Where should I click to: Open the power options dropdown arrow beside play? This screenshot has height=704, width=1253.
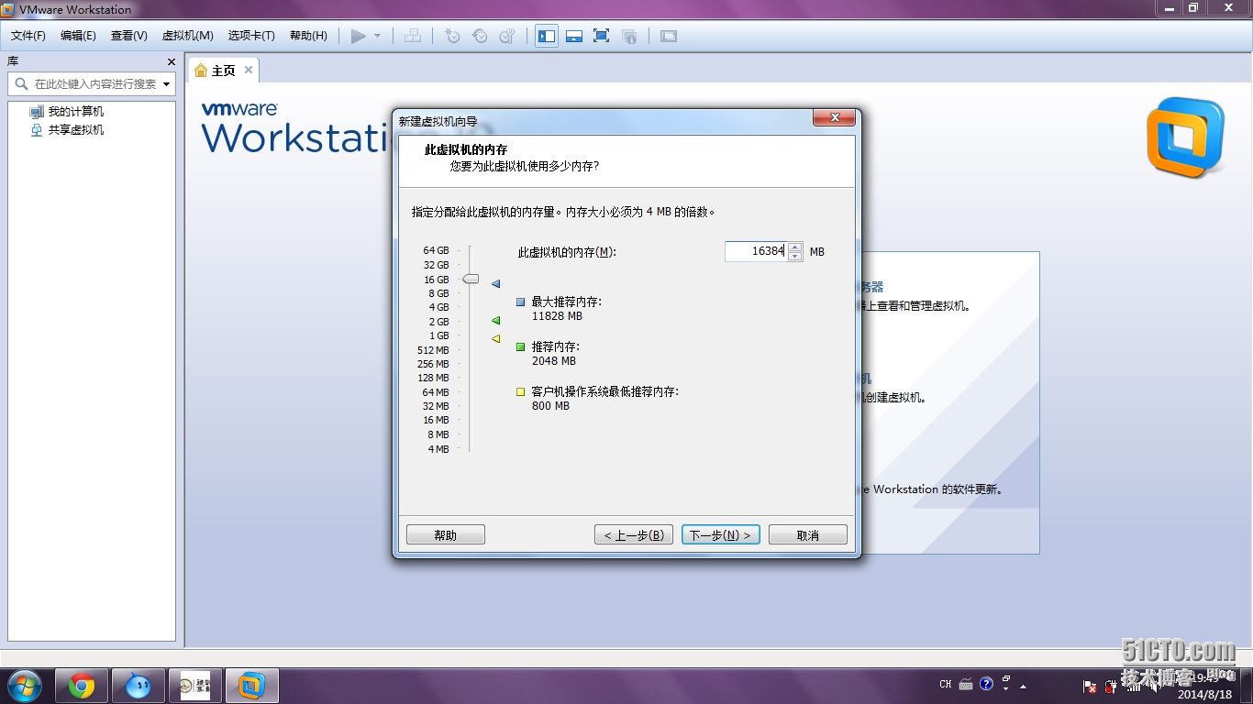point(377,36)
